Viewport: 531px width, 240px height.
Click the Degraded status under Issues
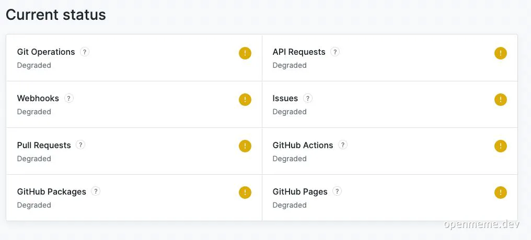[x=290, y=112]
